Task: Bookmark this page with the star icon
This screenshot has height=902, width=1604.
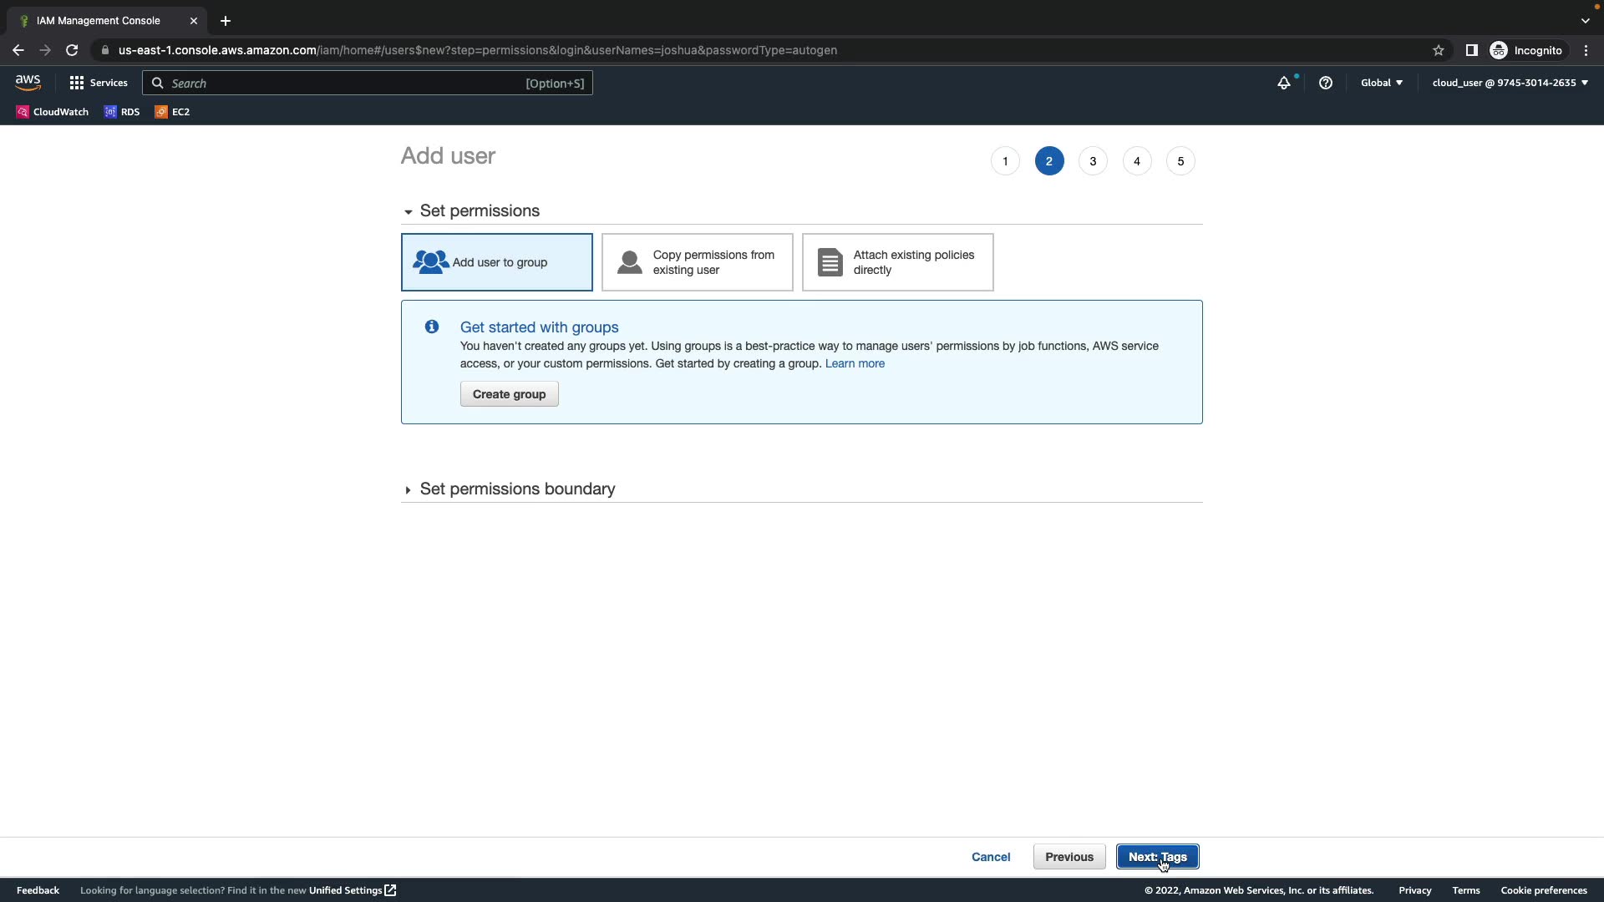Action: point(1438,50)
